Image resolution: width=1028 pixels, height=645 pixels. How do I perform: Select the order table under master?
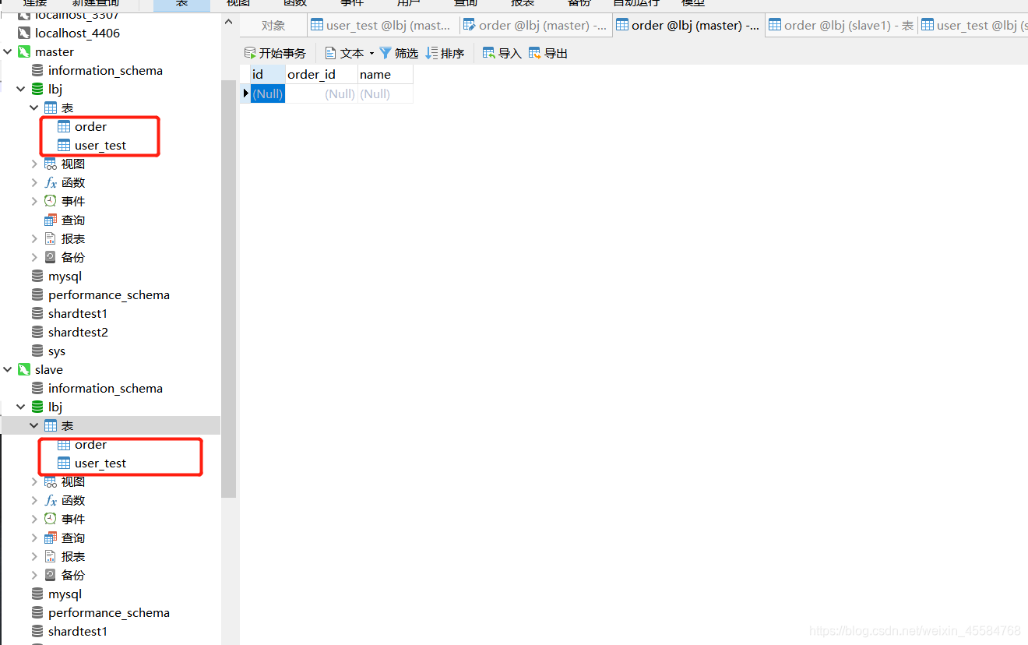[x=90, y=126]
